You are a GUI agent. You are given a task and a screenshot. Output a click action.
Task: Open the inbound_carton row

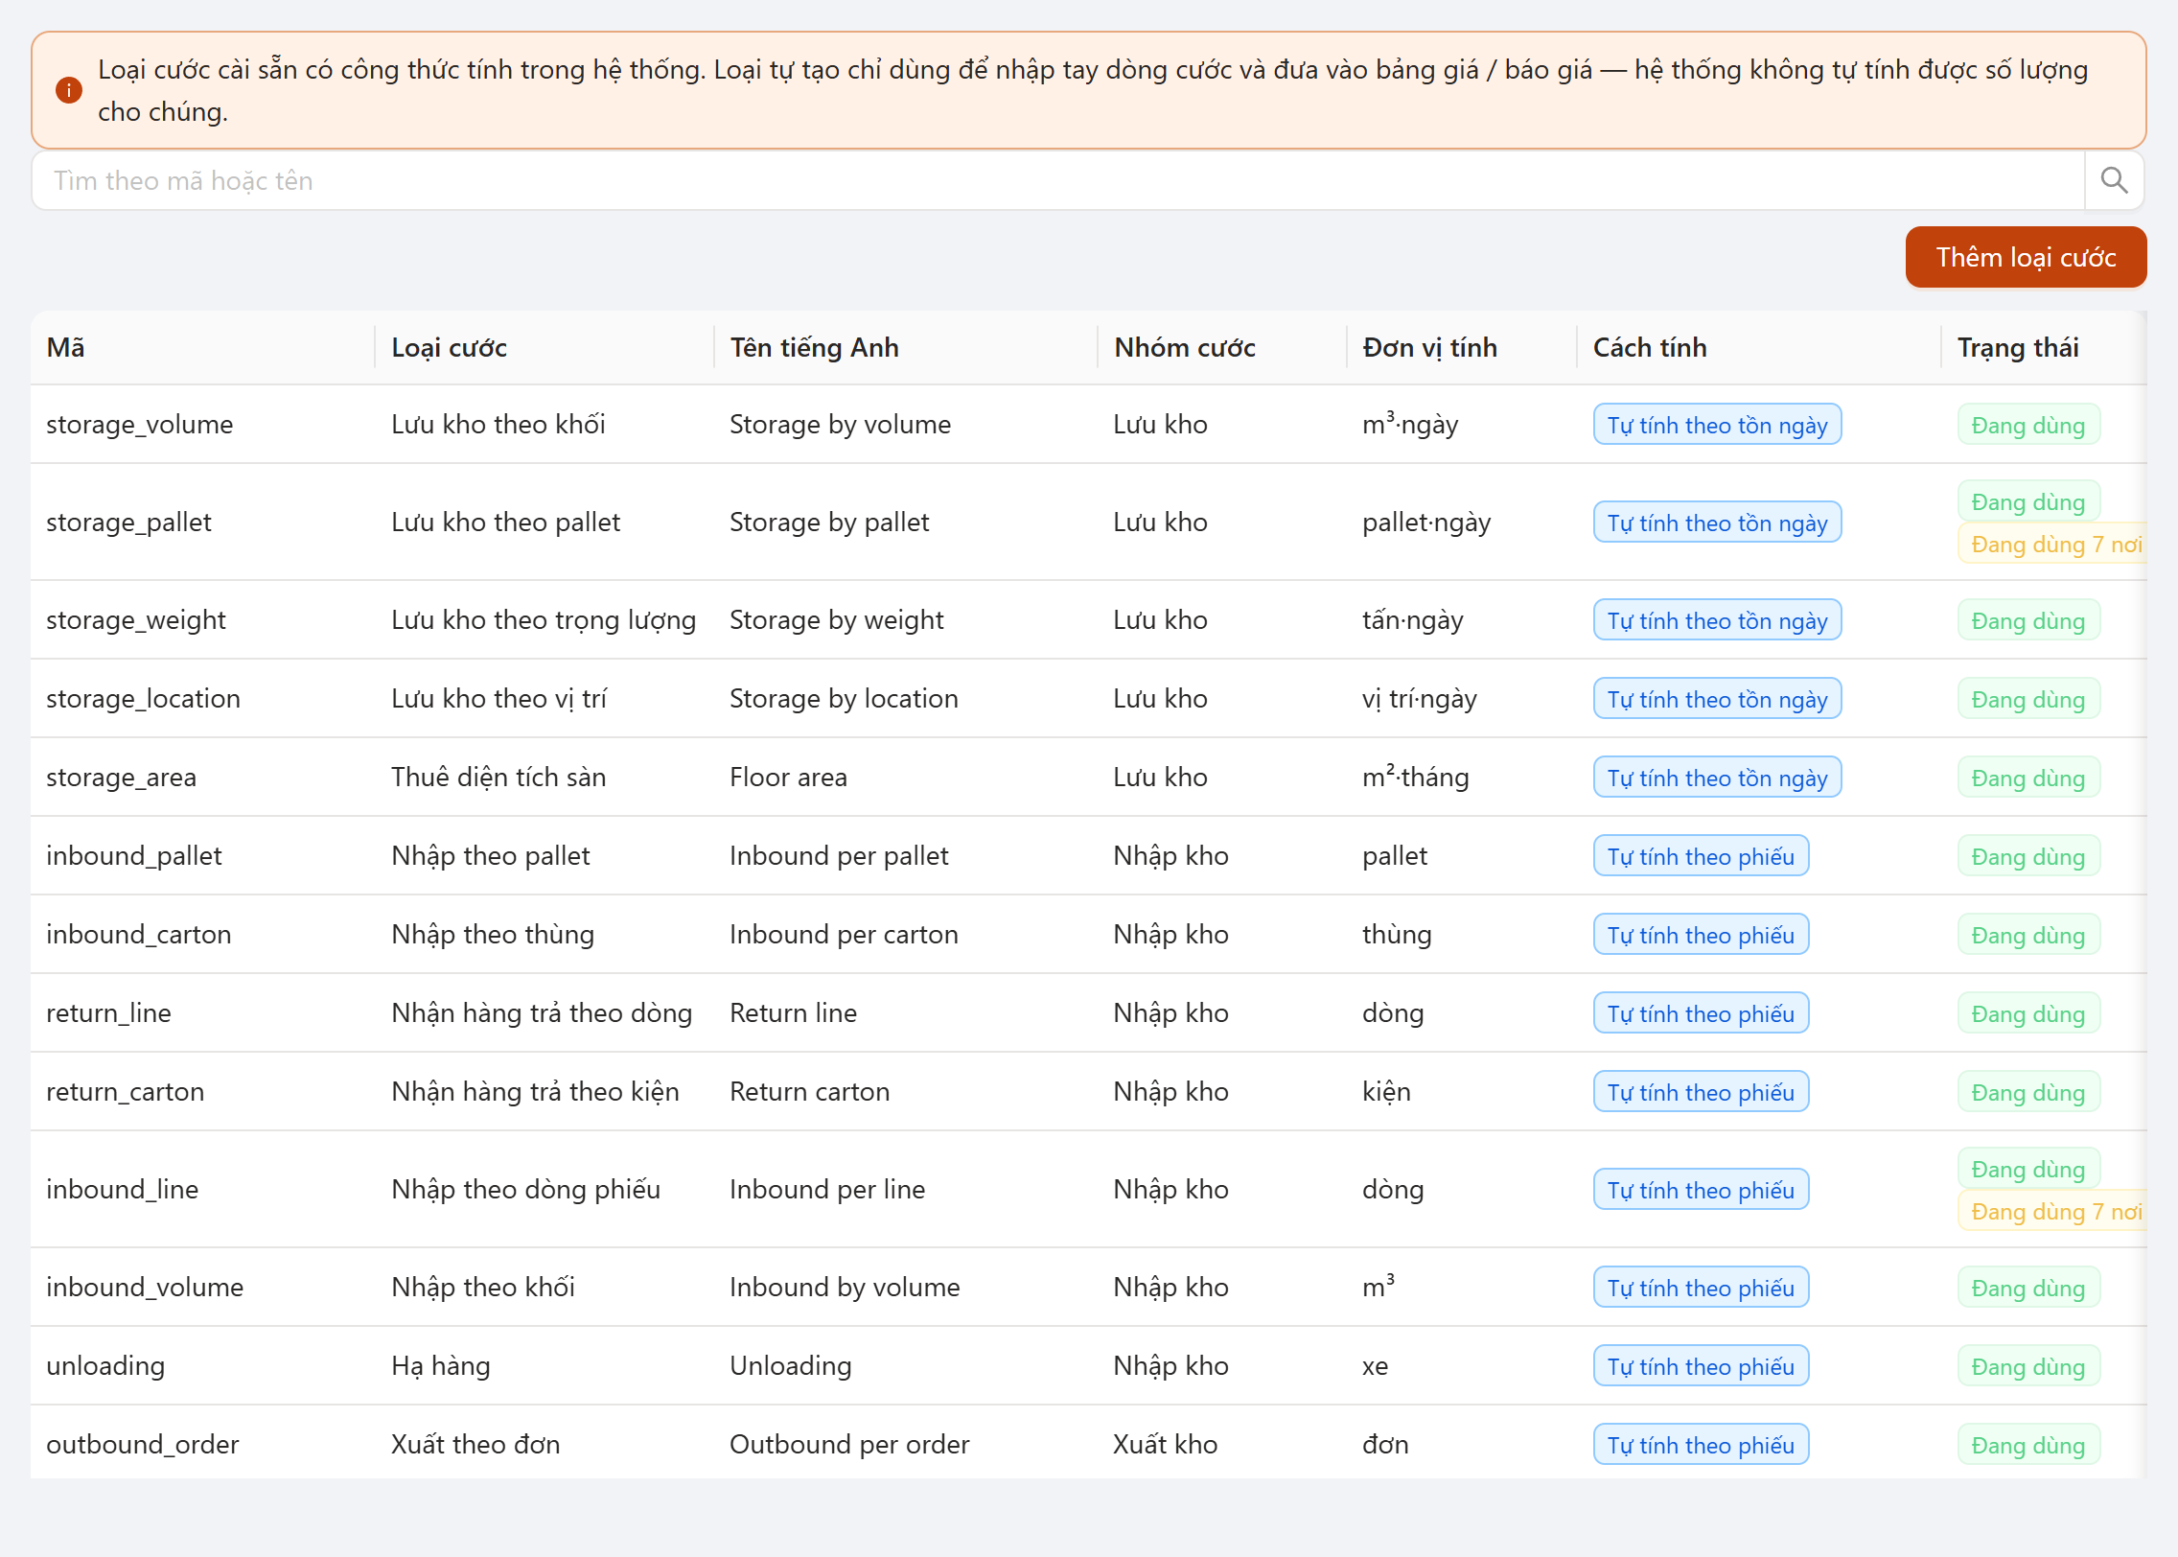click(1088, 935)
